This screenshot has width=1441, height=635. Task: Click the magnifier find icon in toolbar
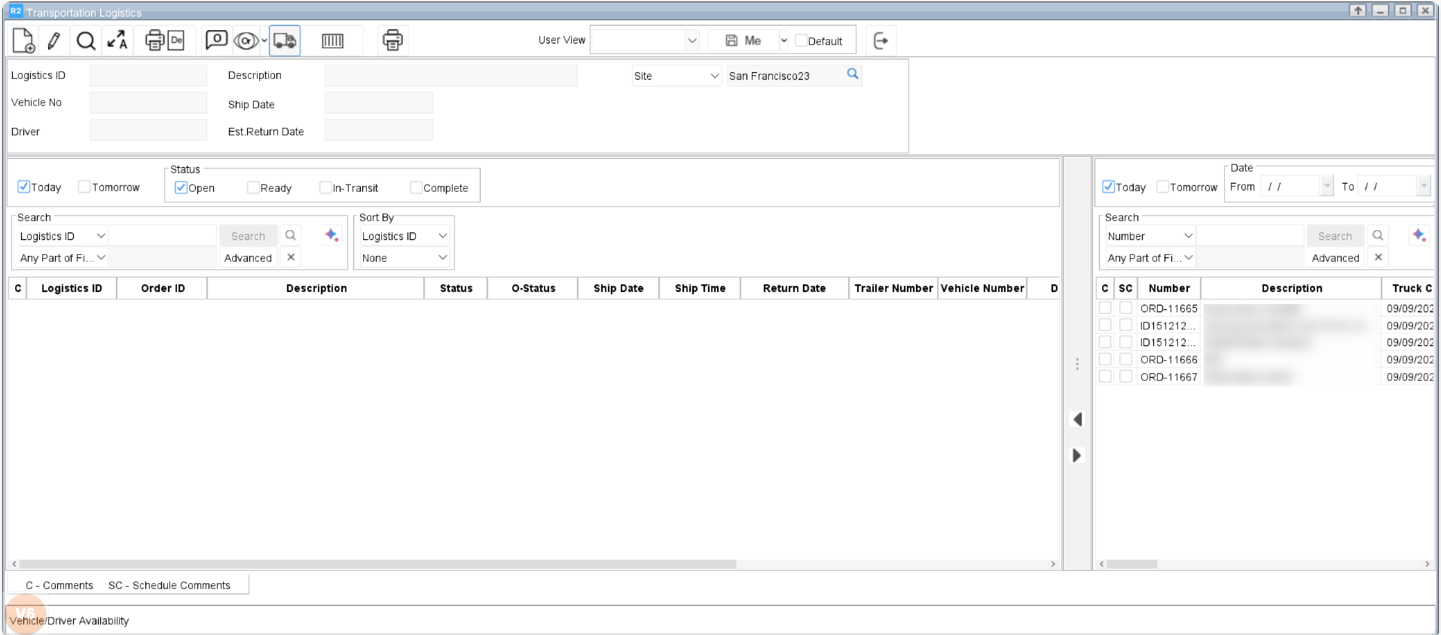(x=86, y=41)
